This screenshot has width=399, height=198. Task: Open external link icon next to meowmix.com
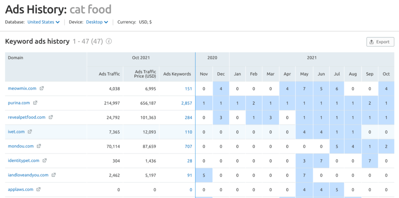42,88
